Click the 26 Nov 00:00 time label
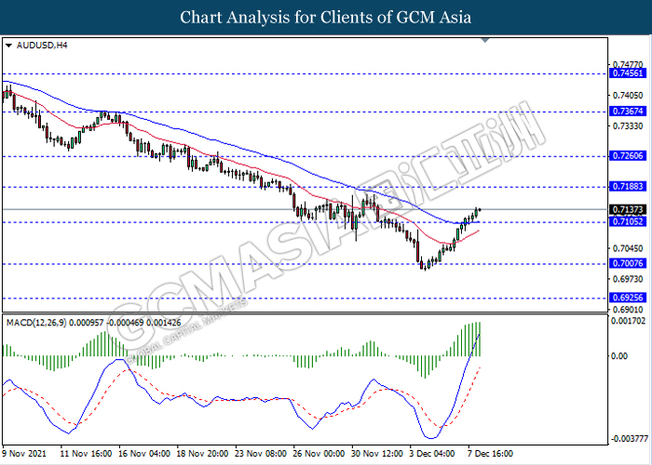Image resolution: width=652 pixels, height=465 pixels. [319, 454]
